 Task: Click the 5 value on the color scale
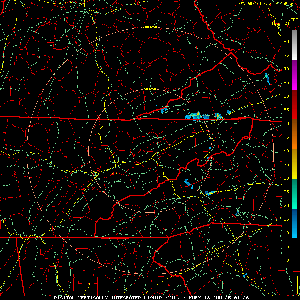coord(288,247)
